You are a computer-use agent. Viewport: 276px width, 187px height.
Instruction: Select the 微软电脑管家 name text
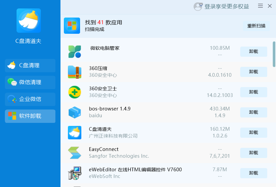pos(105,48)
